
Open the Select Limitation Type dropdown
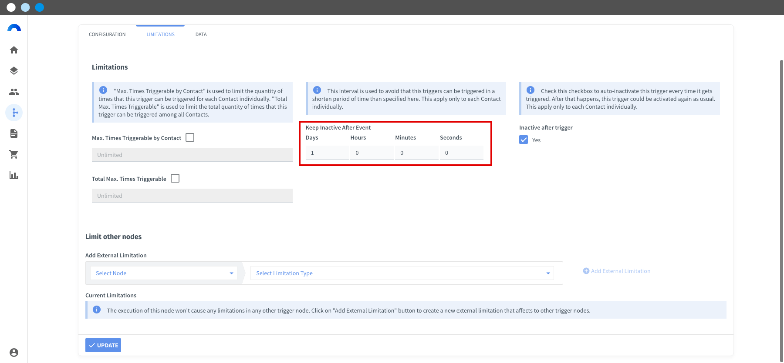[x=402, y=273]
